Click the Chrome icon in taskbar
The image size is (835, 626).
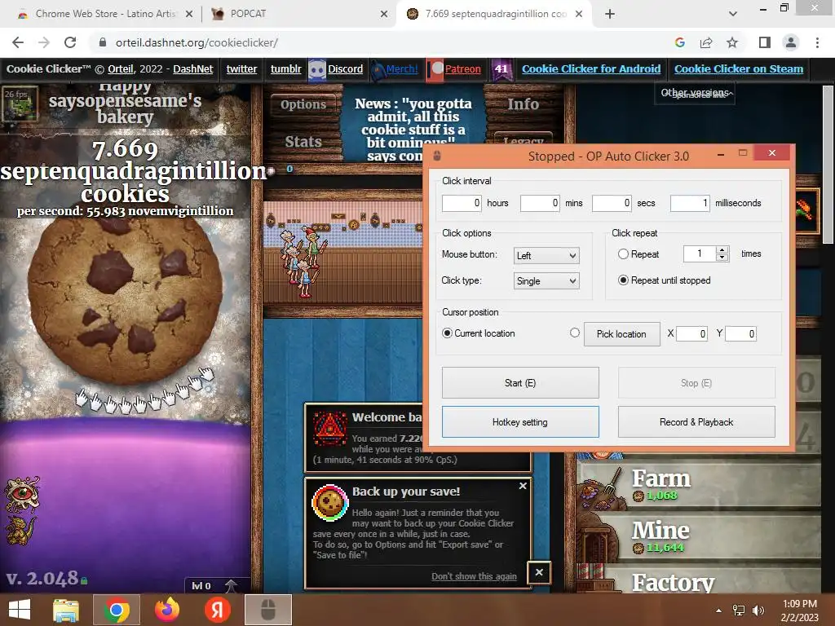pyautogui.click(x=116, y=610)
